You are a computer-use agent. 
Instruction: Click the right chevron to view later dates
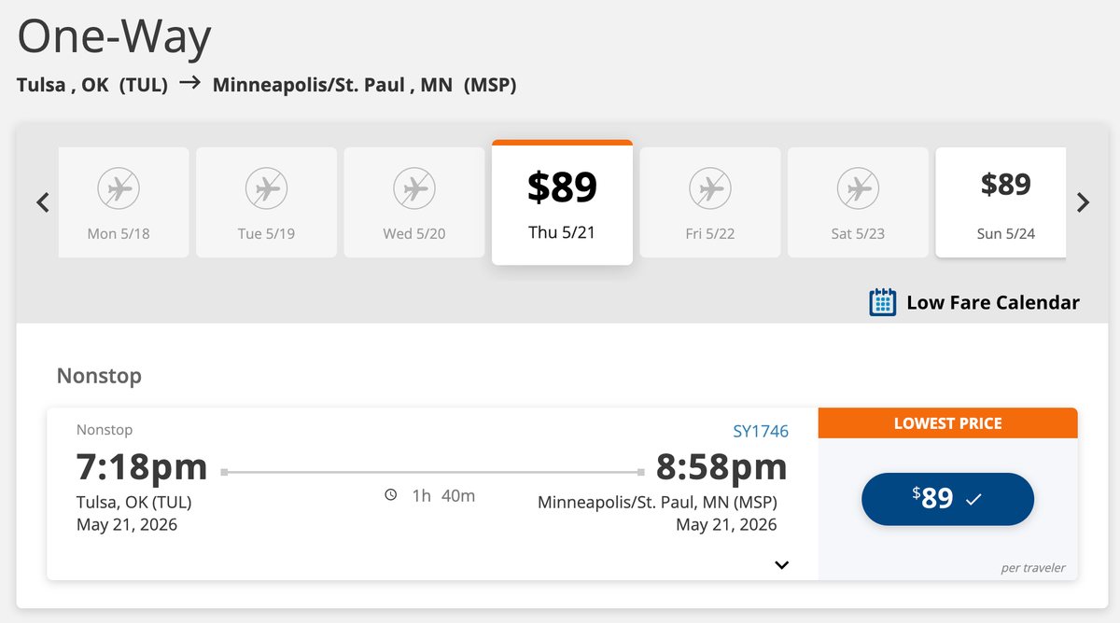click(x=1083, y=201)
